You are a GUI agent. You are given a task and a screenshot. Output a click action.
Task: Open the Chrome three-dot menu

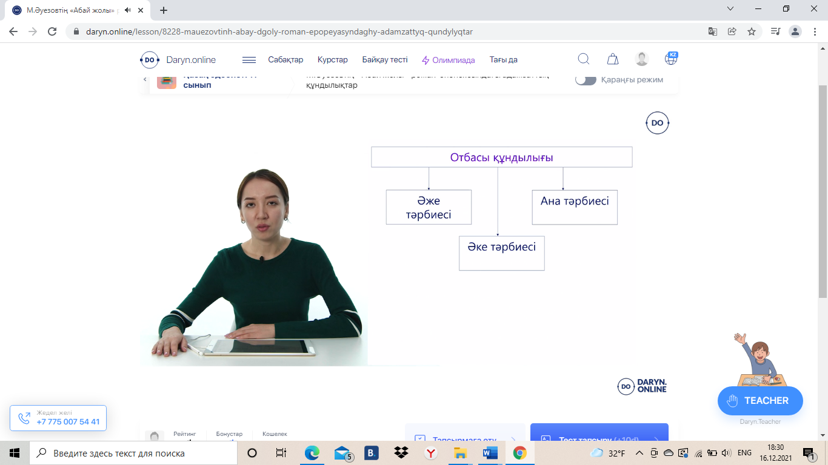click(815, 31)
